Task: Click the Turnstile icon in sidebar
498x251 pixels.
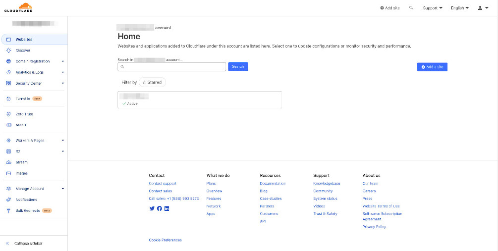Action: (x=8, y=99)
